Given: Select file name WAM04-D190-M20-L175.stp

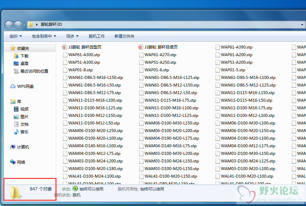Looking at the screenshot, I should point(172,138).
